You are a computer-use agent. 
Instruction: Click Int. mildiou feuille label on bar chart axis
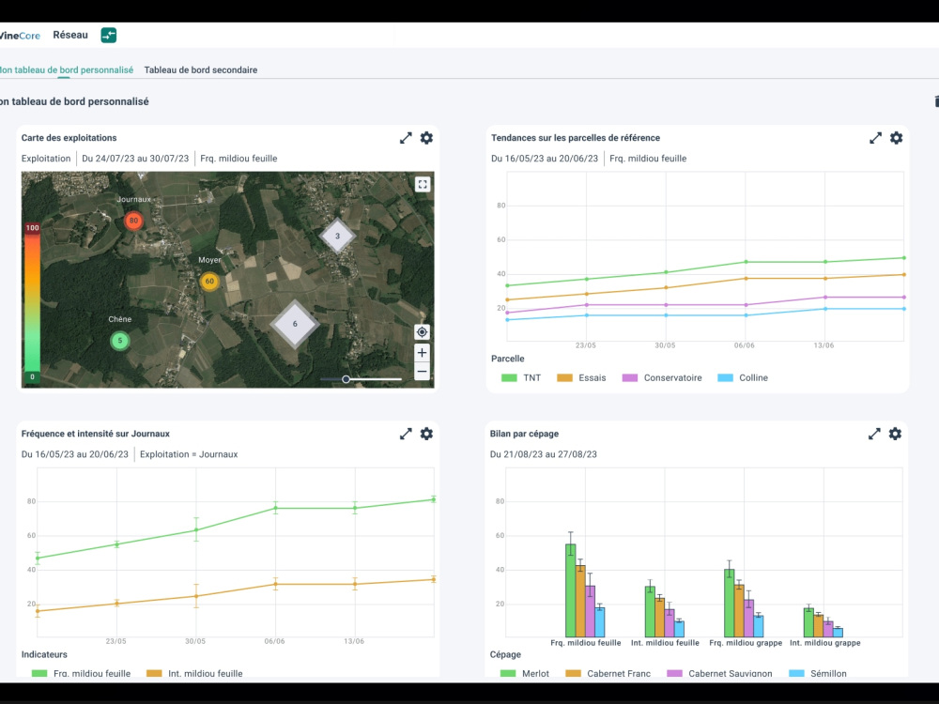click(665, 643)
